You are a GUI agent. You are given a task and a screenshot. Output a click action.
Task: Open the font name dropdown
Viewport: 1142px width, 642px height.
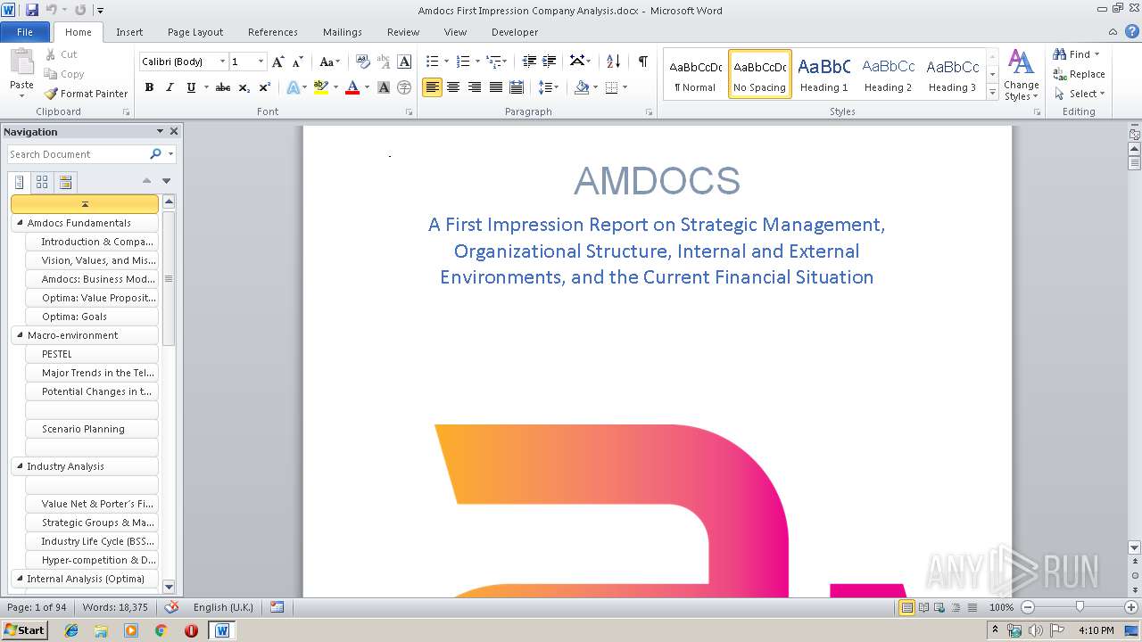tap(222, 62)
